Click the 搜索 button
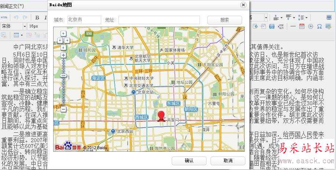Viewport: 336px width, 170px height. point(224,20)
